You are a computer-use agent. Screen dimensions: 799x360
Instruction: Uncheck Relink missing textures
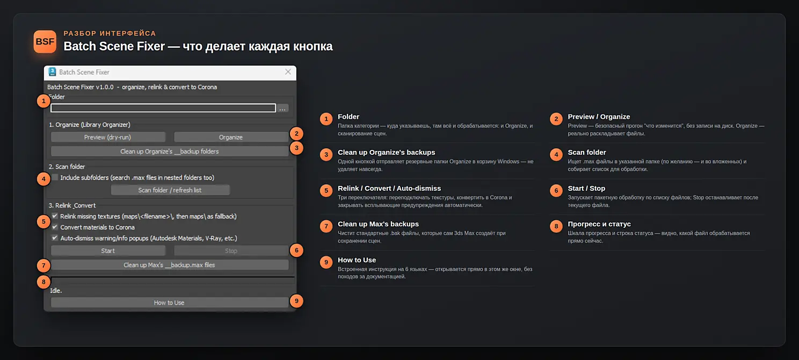(55, 216)
